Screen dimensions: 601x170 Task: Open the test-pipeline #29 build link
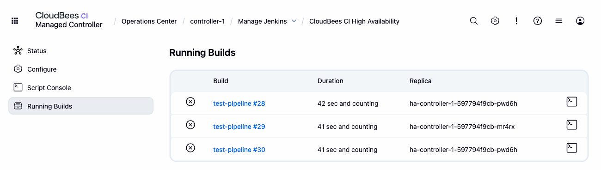(239, 127)
